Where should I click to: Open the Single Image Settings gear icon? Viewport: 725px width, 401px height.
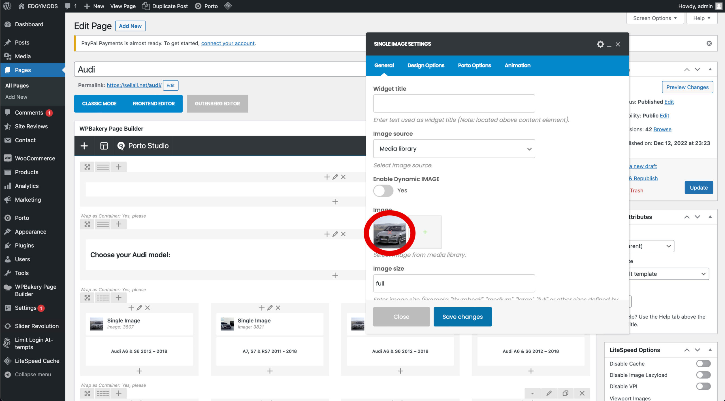600,44
